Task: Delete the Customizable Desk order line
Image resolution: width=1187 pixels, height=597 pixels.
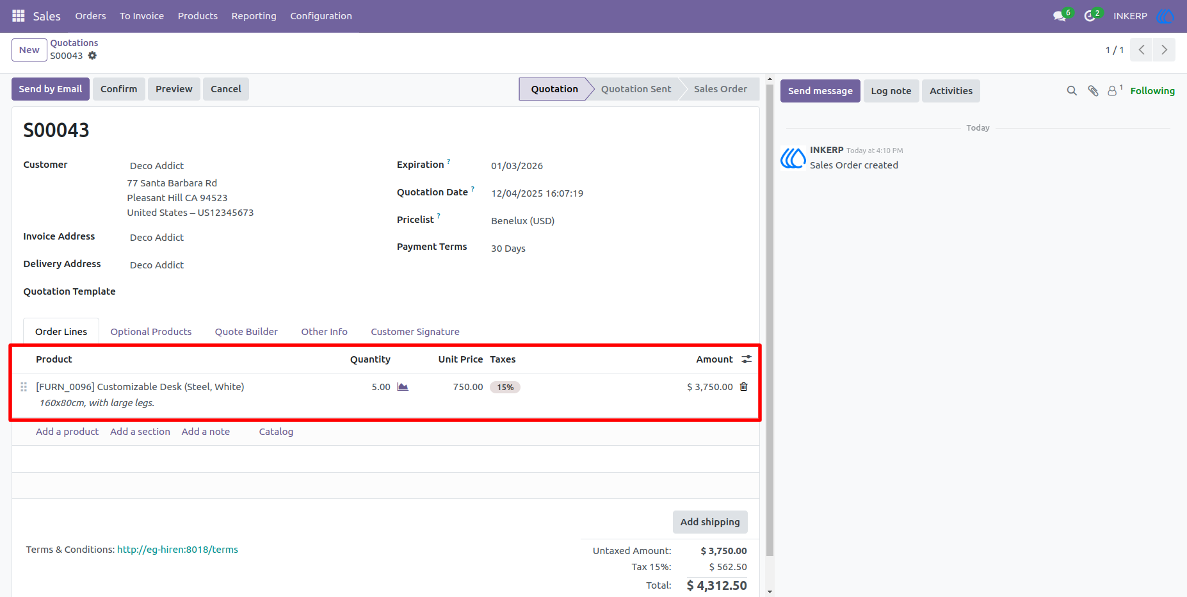Action: (x=744, y=387)
